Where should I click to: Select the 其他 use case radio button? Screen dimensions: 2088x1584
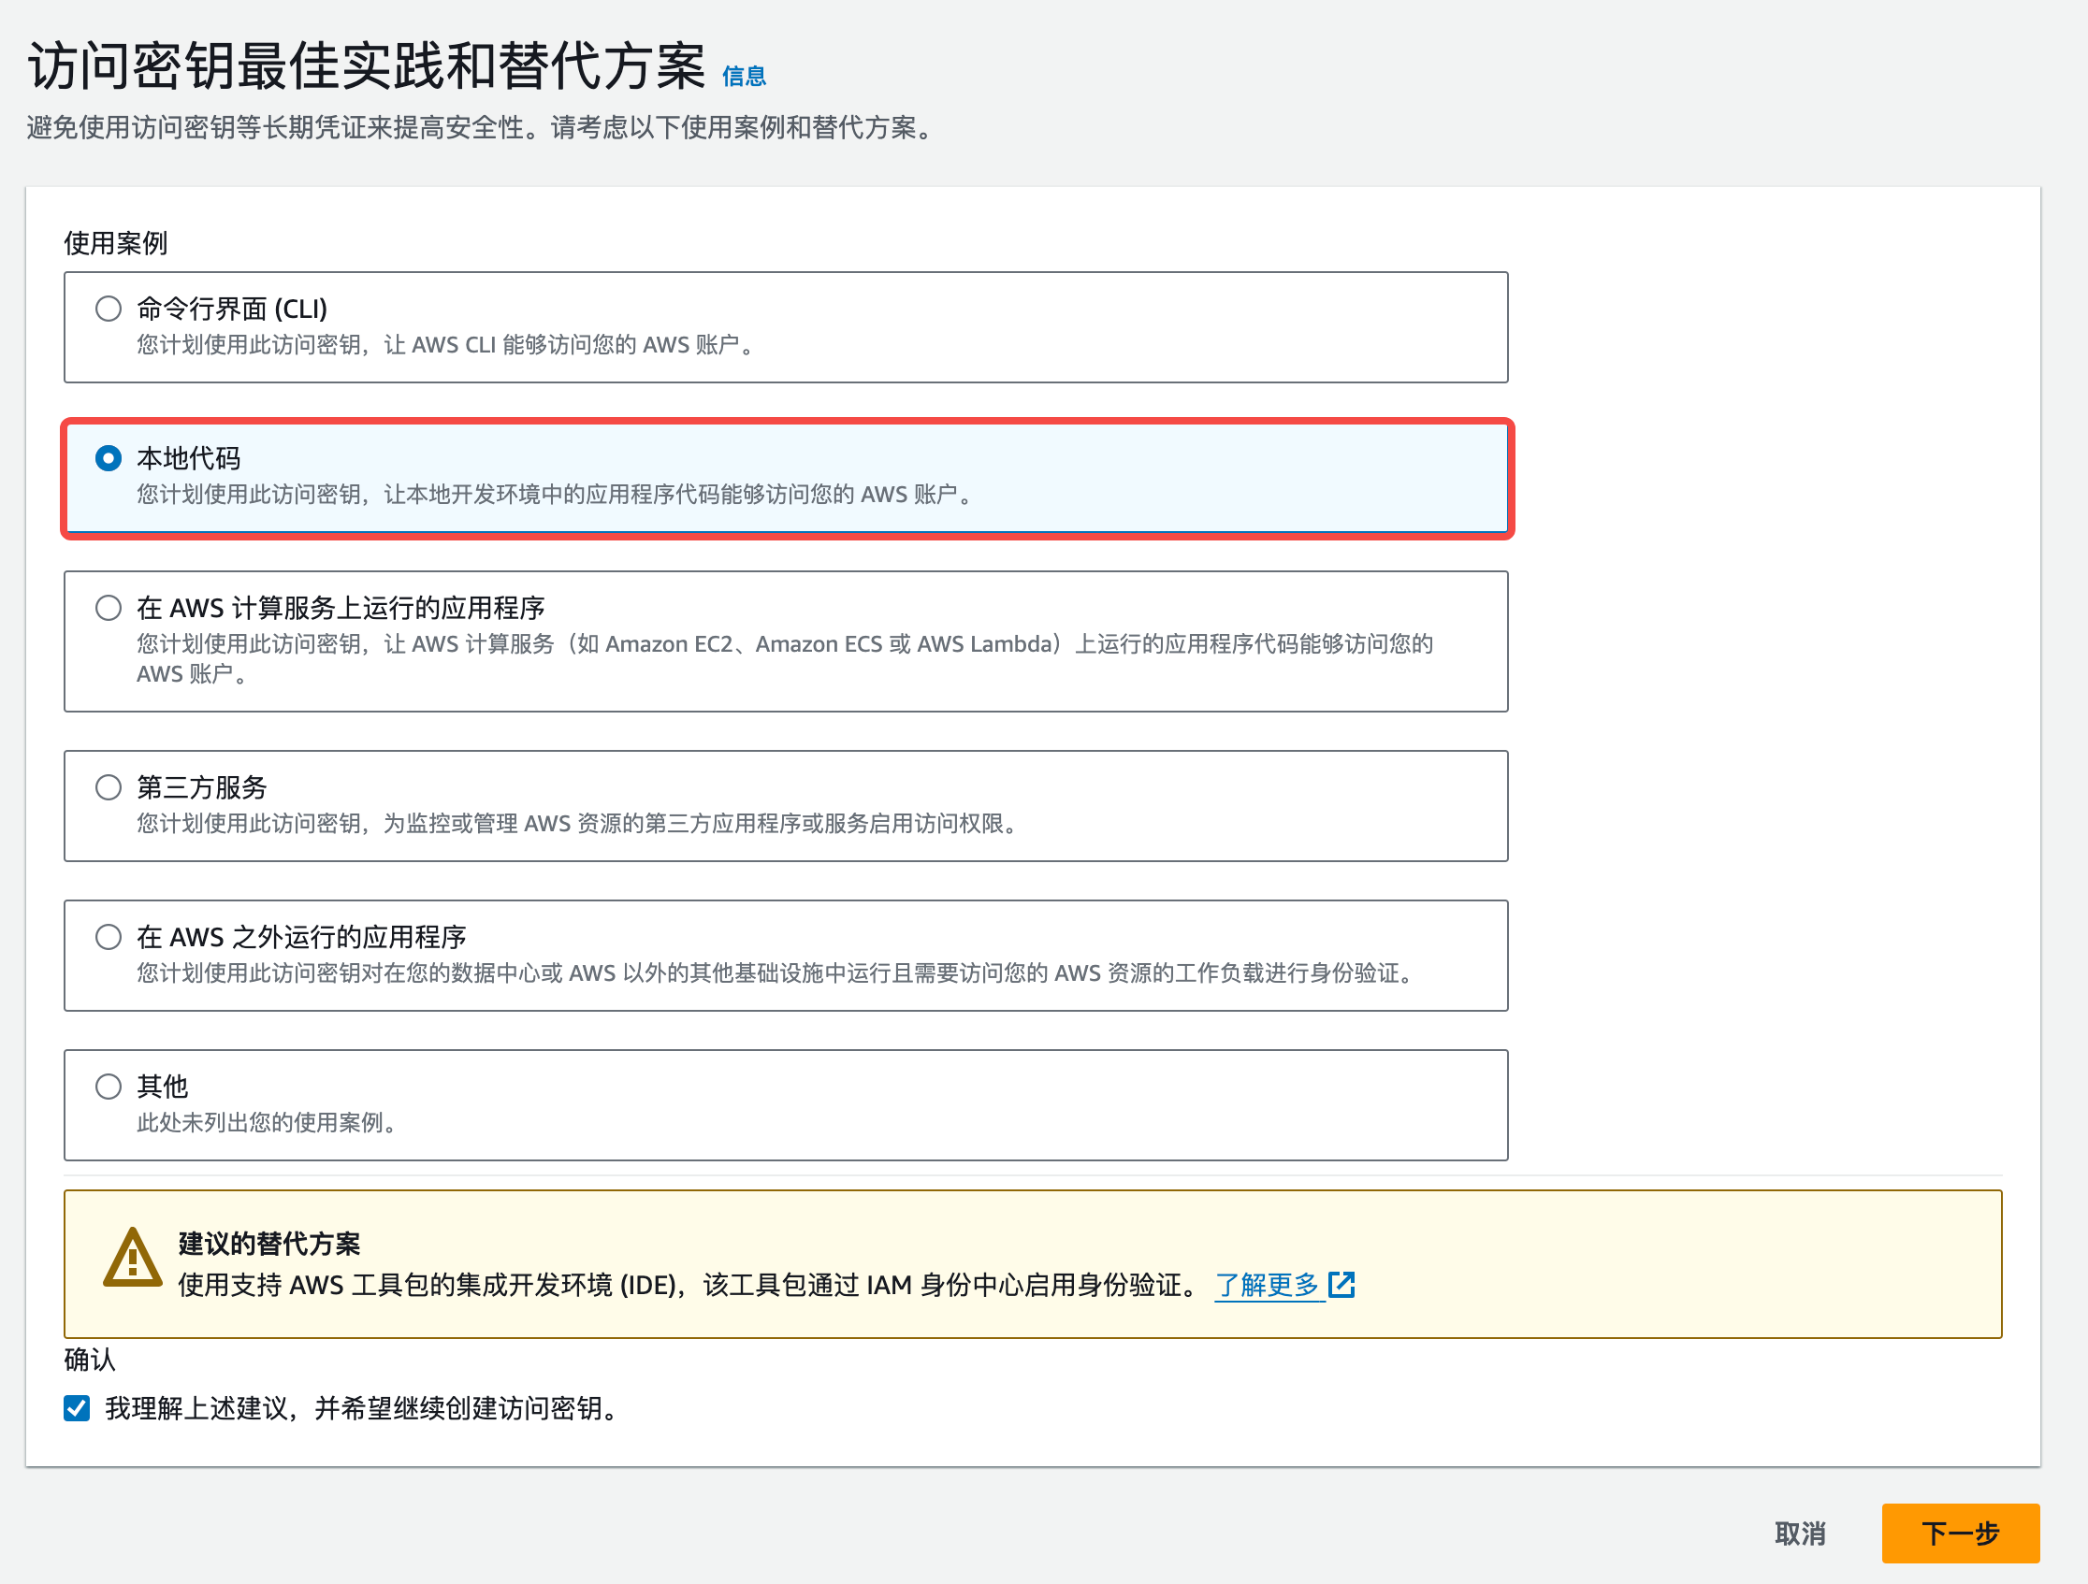109,1087
